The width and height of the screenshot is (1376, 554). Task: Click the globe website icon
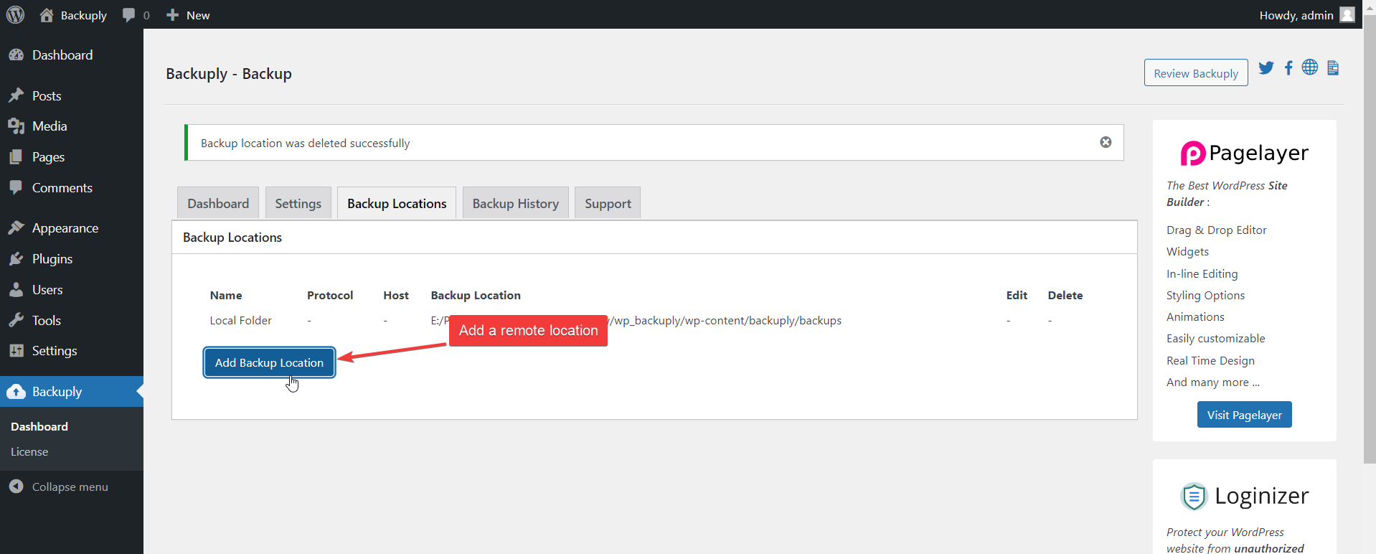pos(1310,67)
